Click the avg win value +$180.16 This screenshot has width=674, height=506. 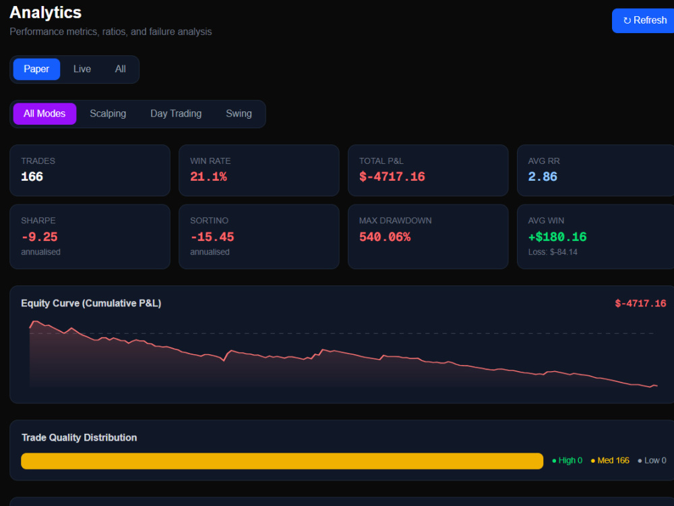point(557,237)
